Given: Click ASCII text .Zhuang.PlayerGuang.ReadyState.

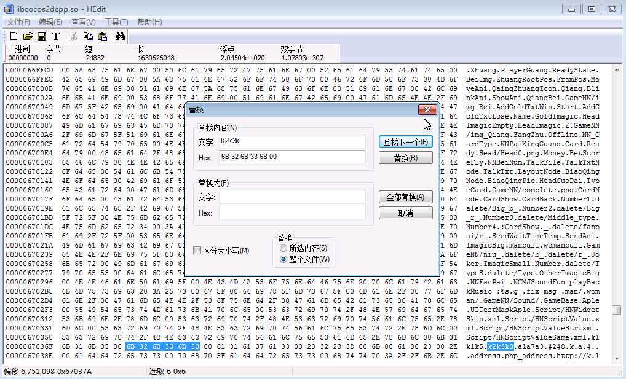Looking at the screenshot, I should point(533,70).
